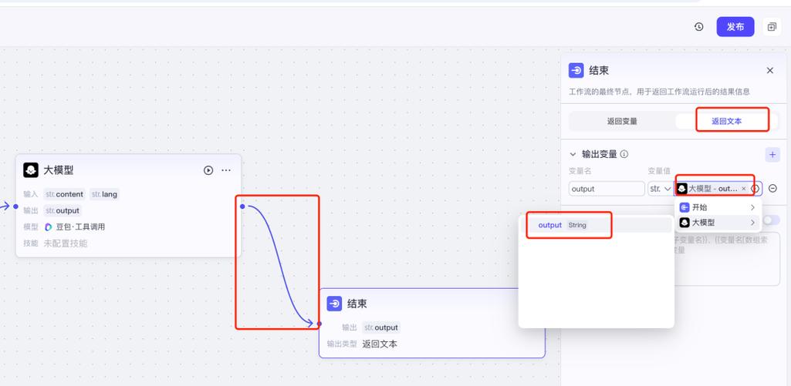
Task: Select the 大模型 node title
Action: [x=59, y=170]
